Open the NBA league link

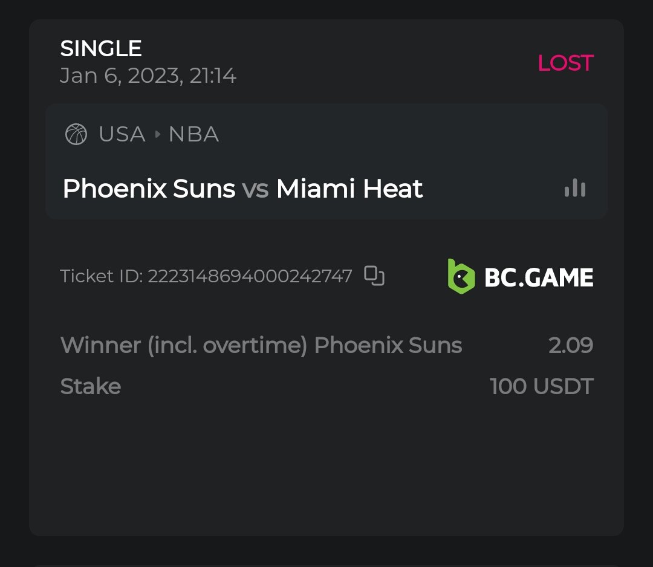coord(193,134)
